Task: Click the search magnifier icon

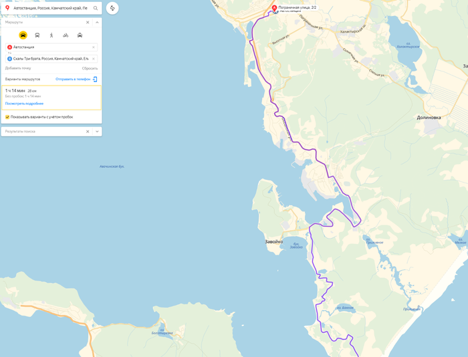Action: [x=96, y=8]
